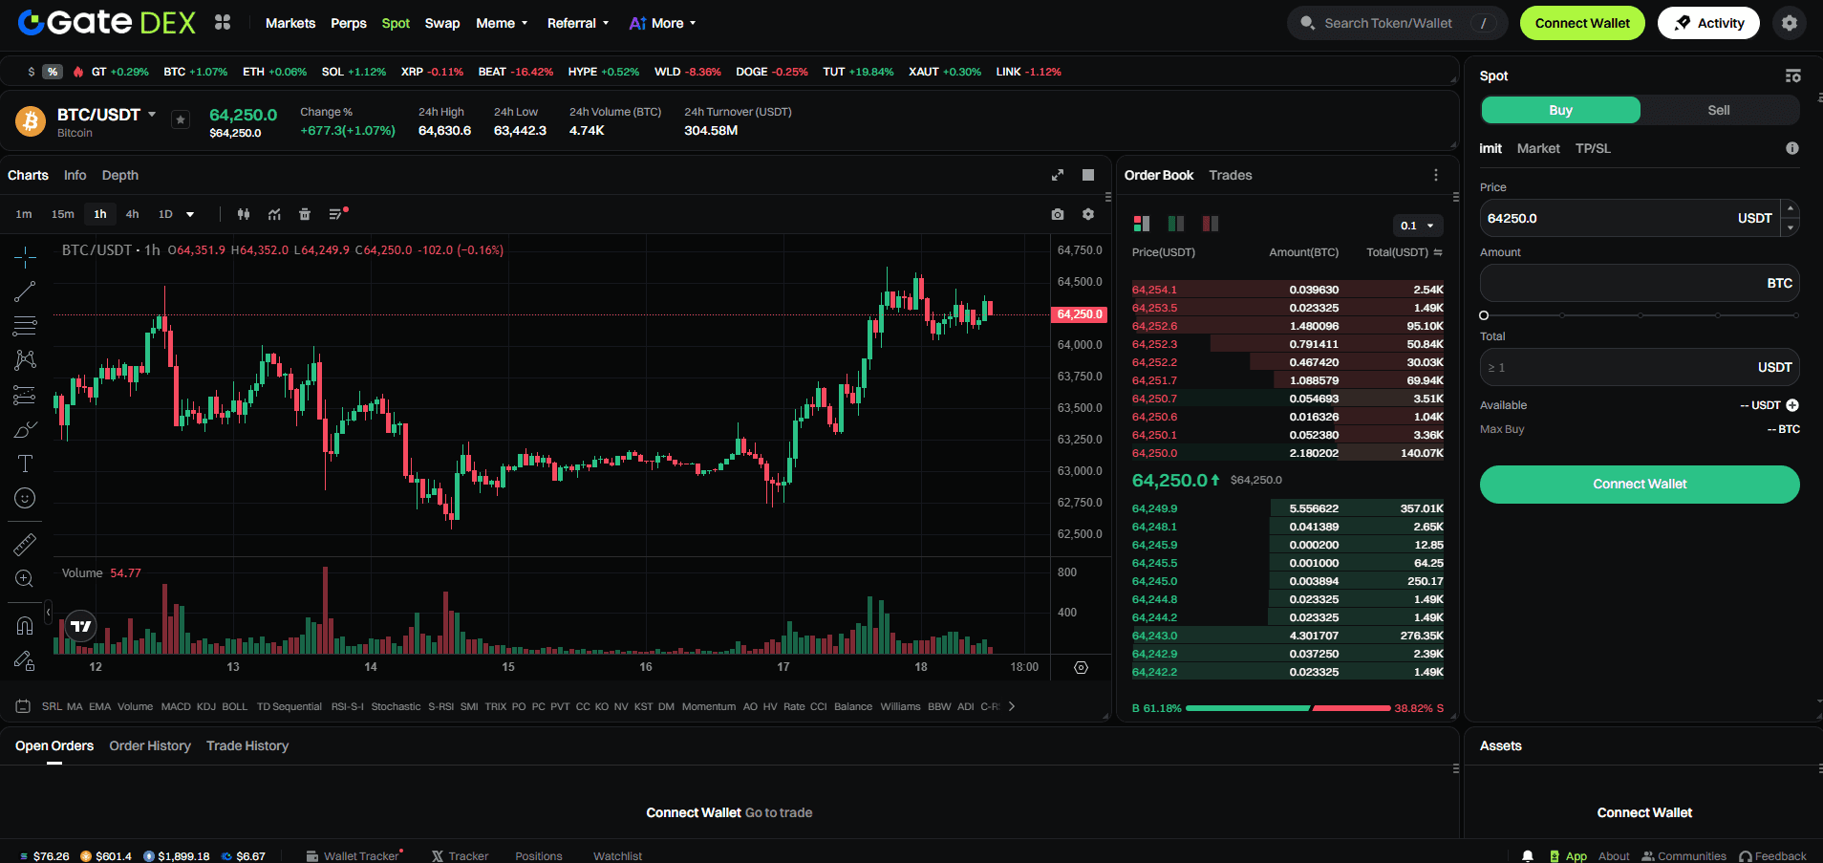
Task: Open the Gate DEX apps grid
Action: (223, 22)
